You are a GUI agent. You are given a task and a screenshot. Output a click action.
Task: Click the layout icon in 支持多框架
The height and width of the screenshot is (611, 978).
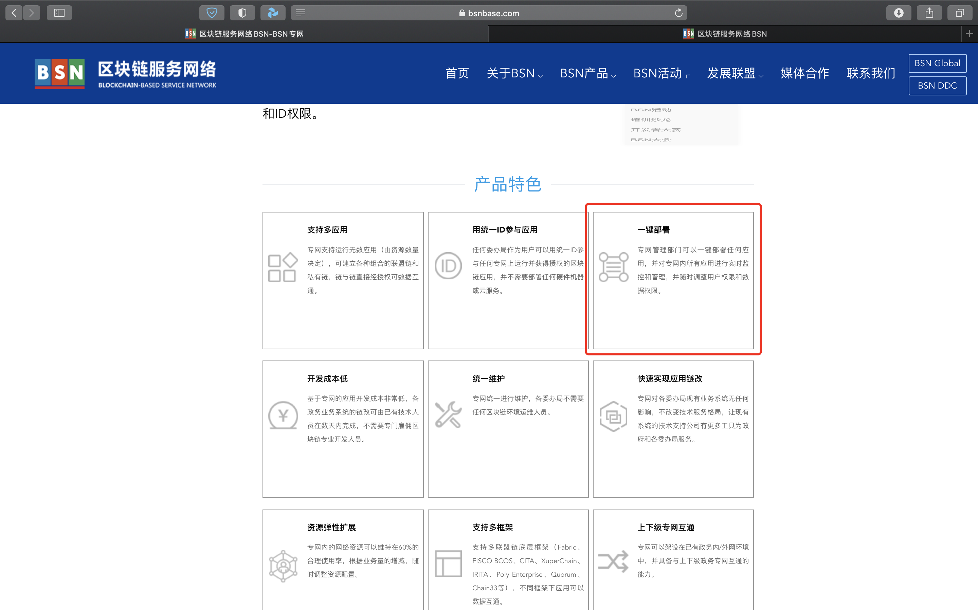448,563
